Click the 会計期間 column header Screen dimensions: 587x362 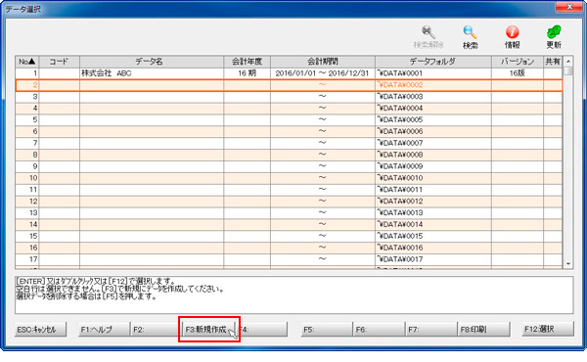(x=323, y=62)
